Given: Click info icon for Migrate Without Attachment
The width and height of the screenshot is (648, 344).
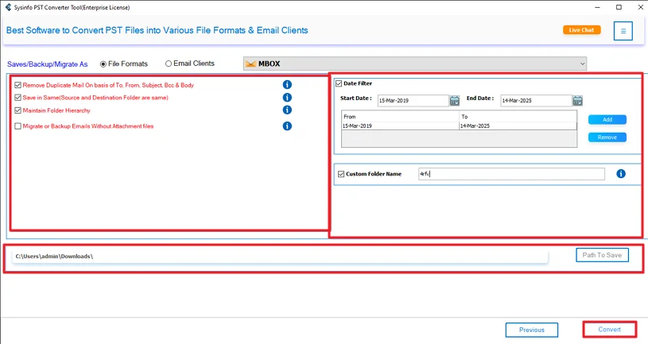Looking at the screenshot, I should [287, 126].
